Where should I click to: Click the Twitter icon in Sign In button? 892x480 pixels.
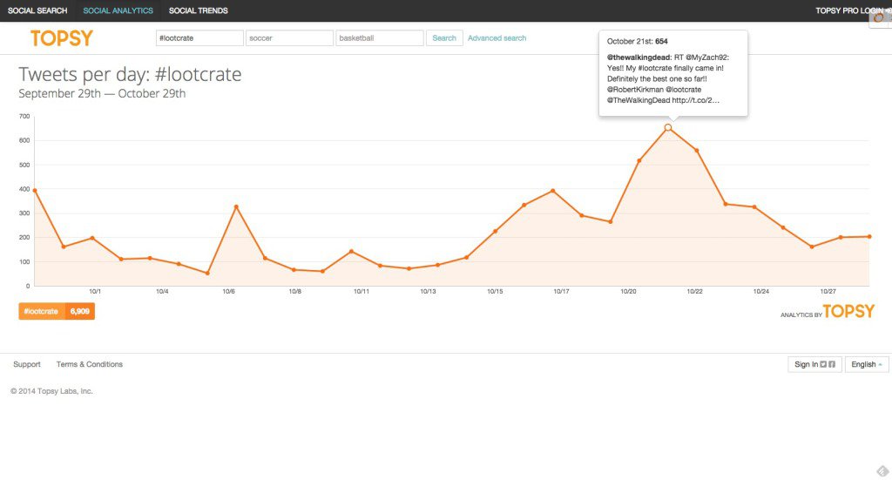[824, 364]
